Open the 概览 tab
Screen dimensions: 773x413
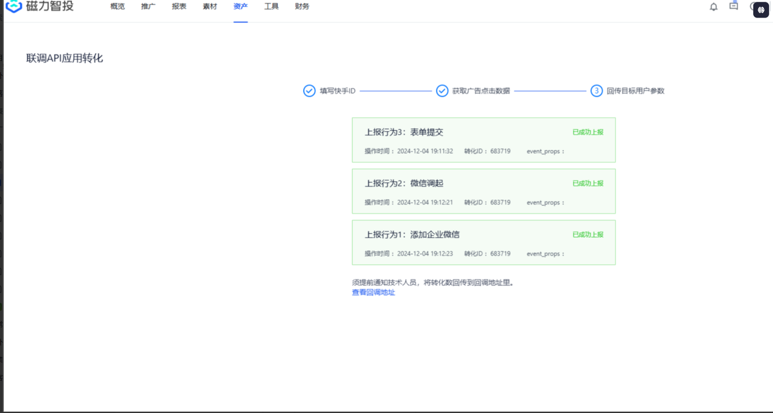(x=117, y=7)
